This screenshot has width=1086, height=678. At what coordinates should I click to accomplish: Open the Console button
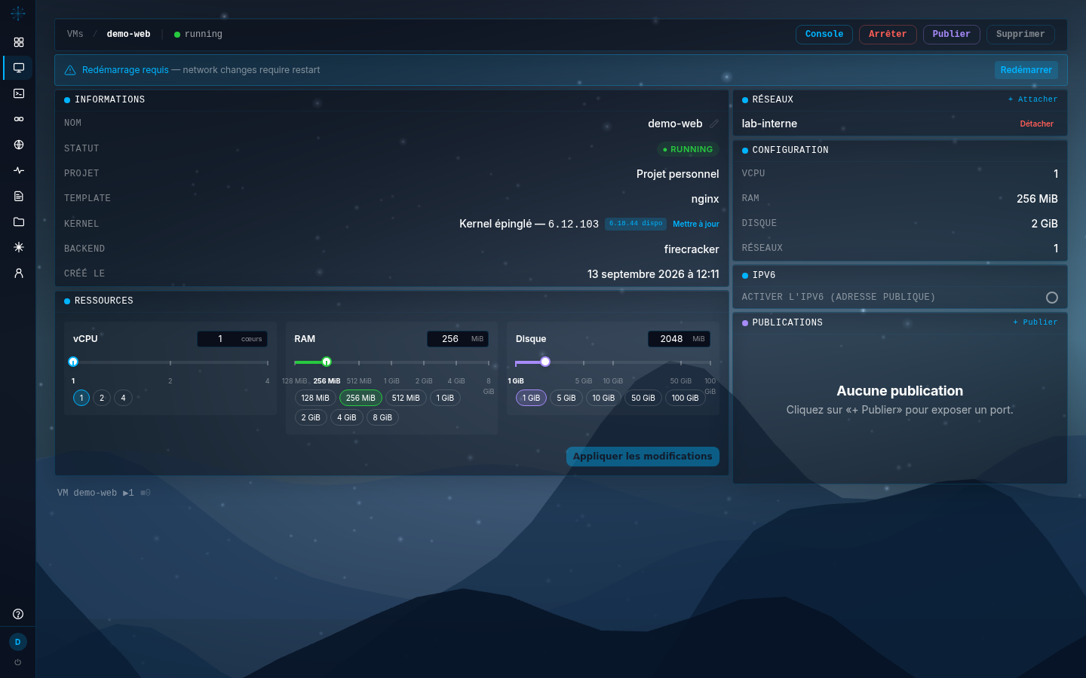[x=824, y=35]
